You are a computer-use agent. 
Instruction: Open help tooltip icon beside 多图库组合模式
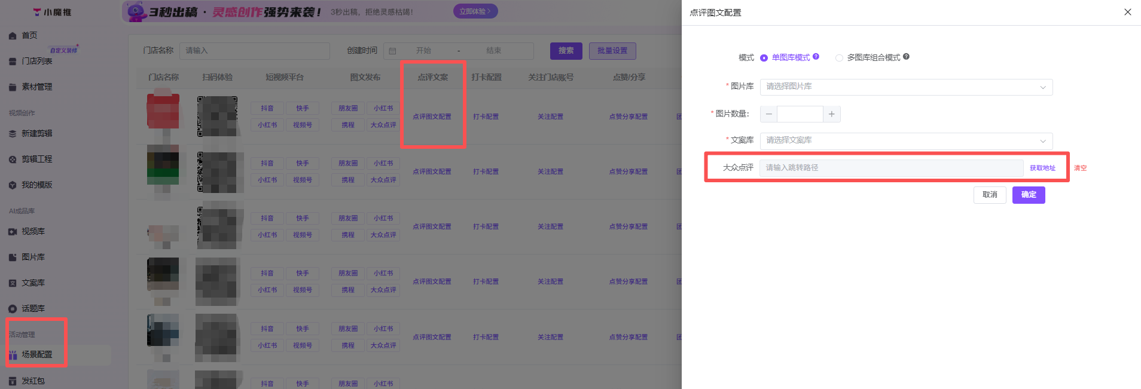pos(907,57)
